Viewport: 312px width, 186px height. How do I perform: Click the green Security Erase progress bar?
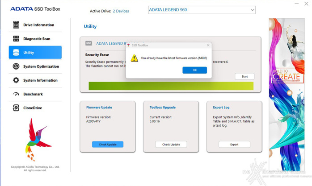171,86
